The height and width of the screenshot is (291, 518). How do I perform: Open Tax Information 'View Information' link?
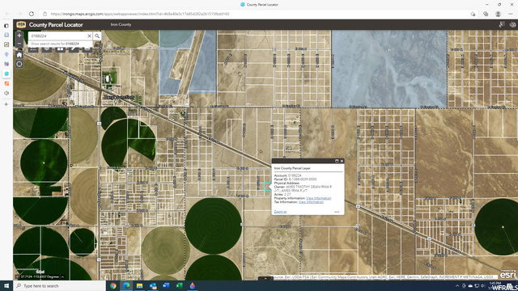pyautogui.click(x=311, y=202)
